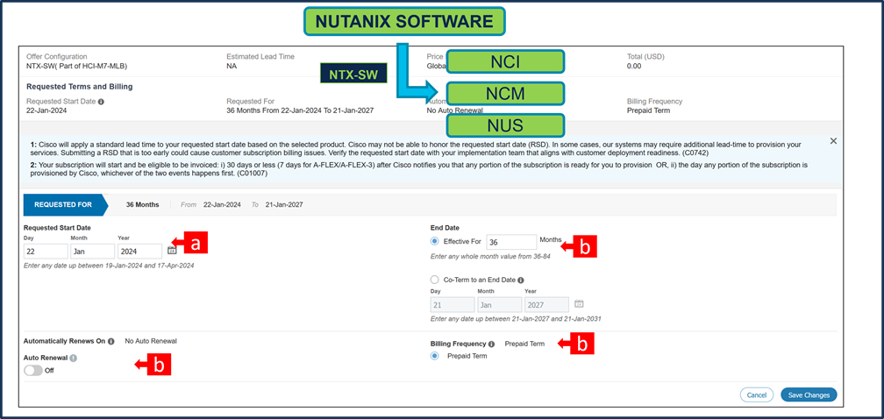Image resolution: width=884 pixels, height=419 pixels.
Task: Click the Co-Term end date calendar icon
Action: point(579,303)
